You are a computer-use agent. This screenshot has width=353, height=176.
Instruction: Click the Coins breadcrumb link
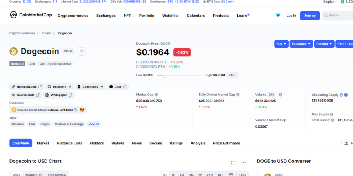click(46, 33)
